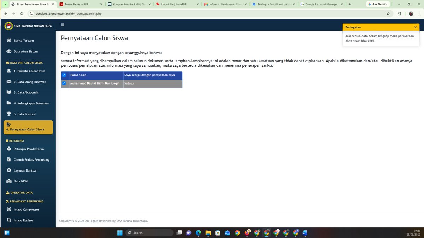Viewport: 424px width, 238px height.
Task: Close the Peringatan warning popup
Action: (x=416, y=27)
